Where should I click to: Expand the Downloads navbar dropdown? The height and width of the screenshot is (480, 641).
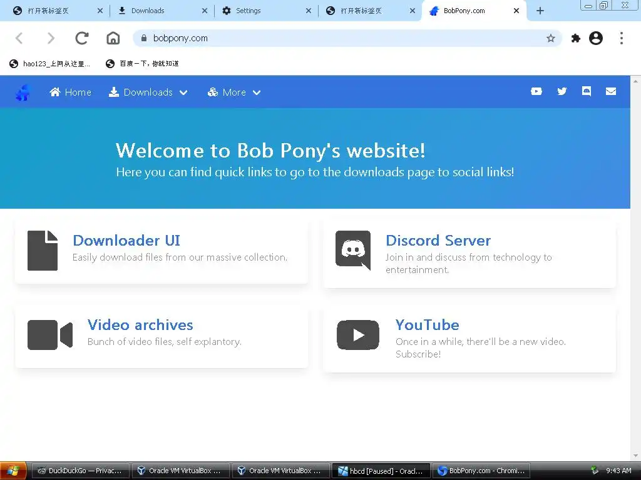148,92
